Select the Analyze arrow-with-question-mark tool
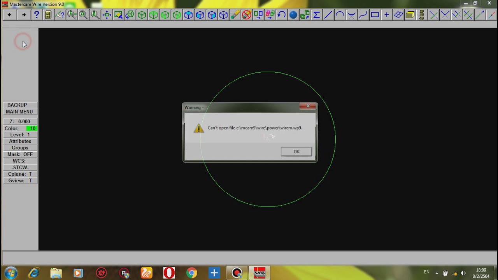 60,15
